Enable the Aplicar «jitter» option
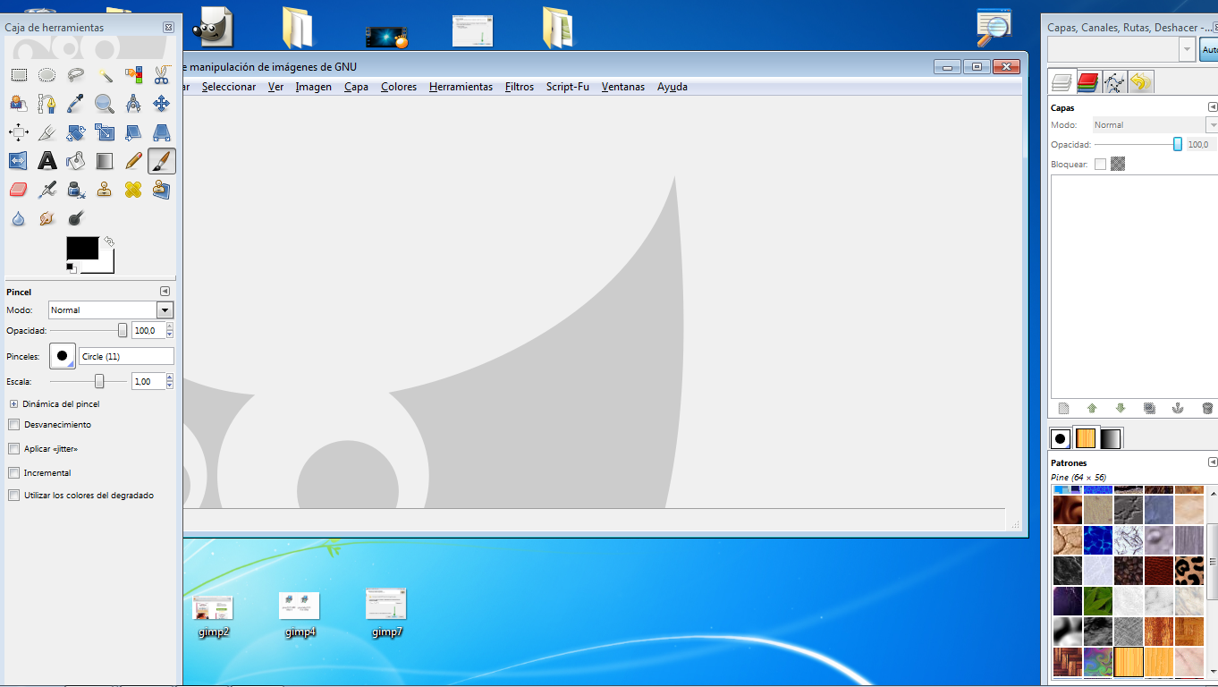Image resolution: width=1218 pixels, height=687 pixels. tap(13, 448)
